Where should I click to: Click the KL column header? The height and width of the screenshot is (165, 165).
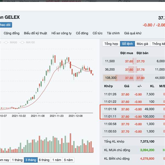pyautogui.click(x=152, y=86)
